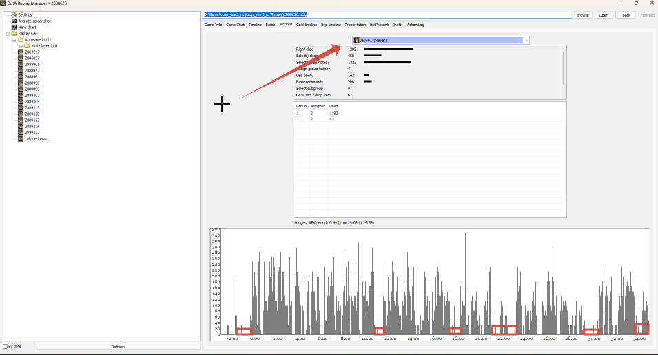Click the calvinedpass replay icon

21,139
